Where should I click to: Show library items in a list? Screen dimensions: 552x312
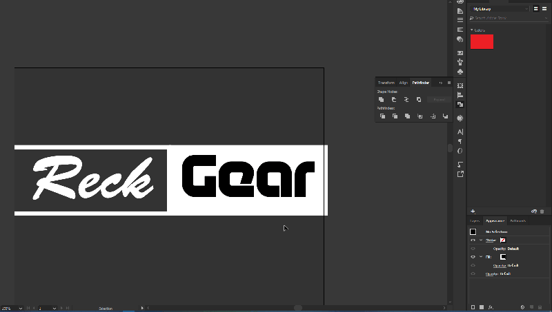coord(544,9)
